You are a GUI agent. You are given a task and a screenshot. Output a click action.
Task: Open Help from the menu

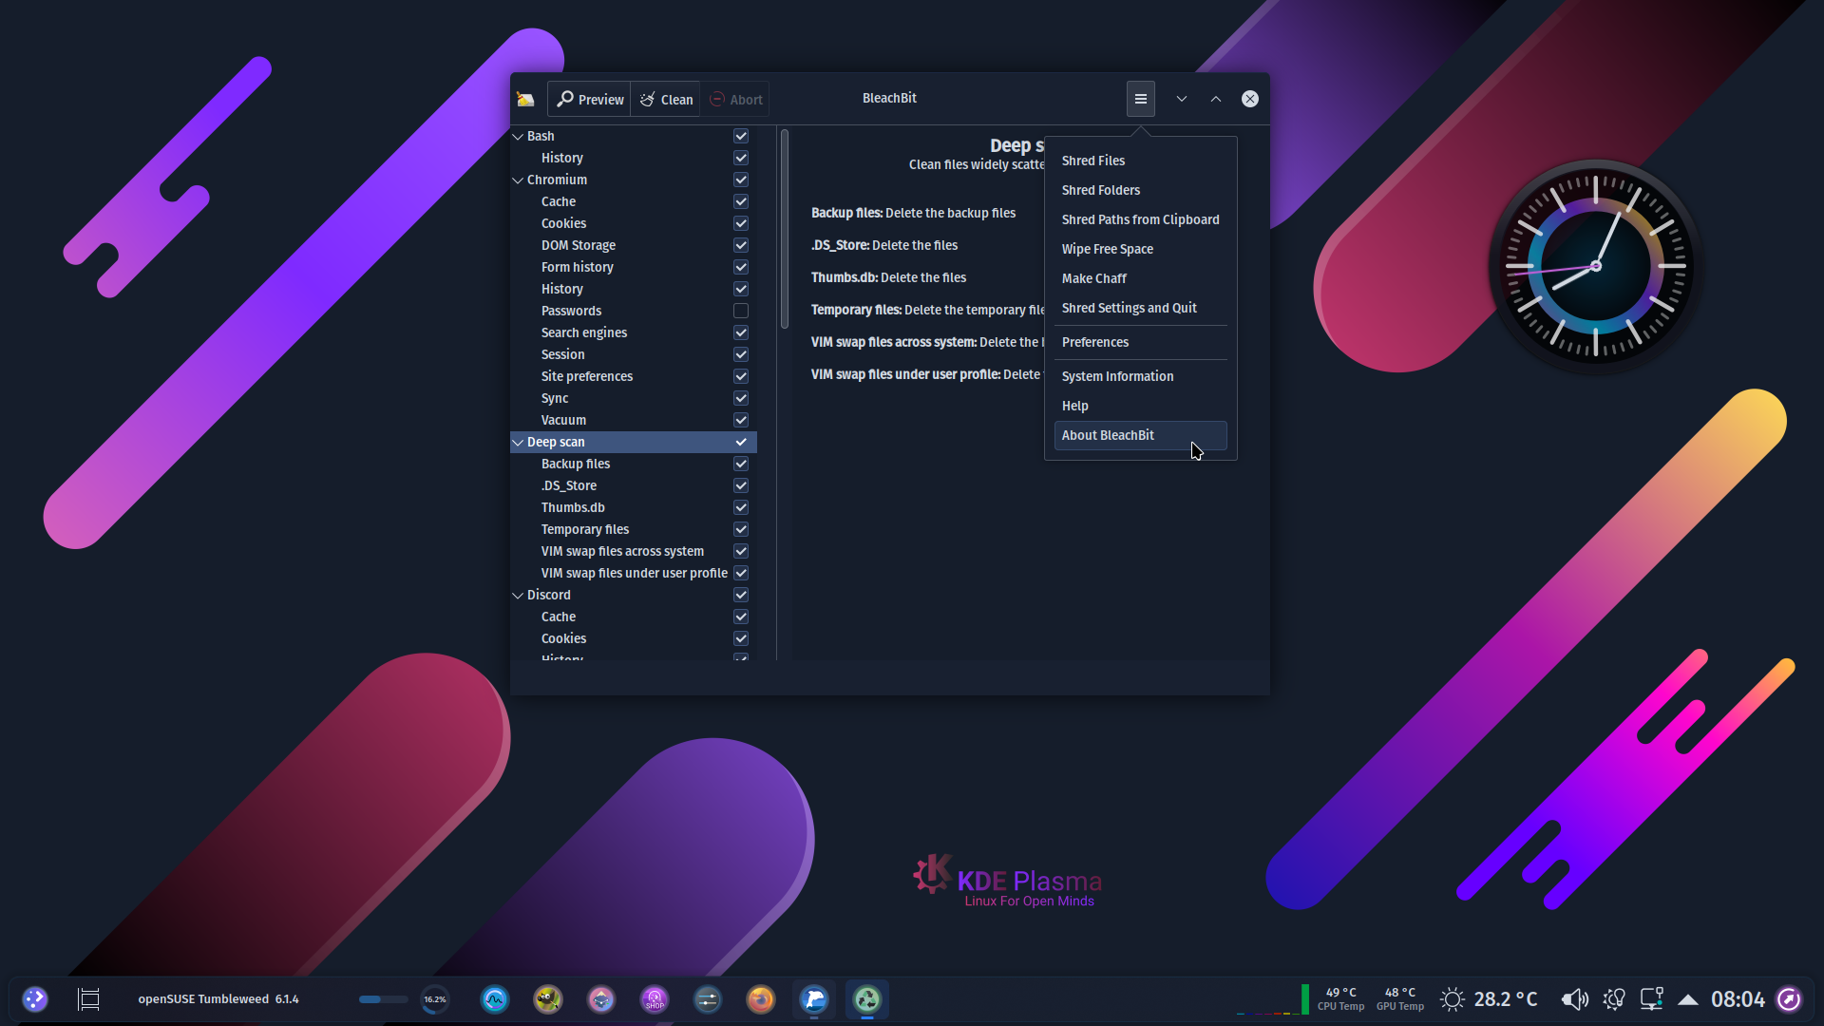click(x=1140, y=407)
